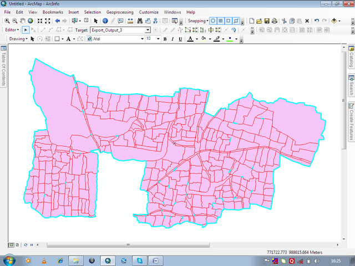Toggle Bold text formatting

pyautogui.click(x=165, y=39)
